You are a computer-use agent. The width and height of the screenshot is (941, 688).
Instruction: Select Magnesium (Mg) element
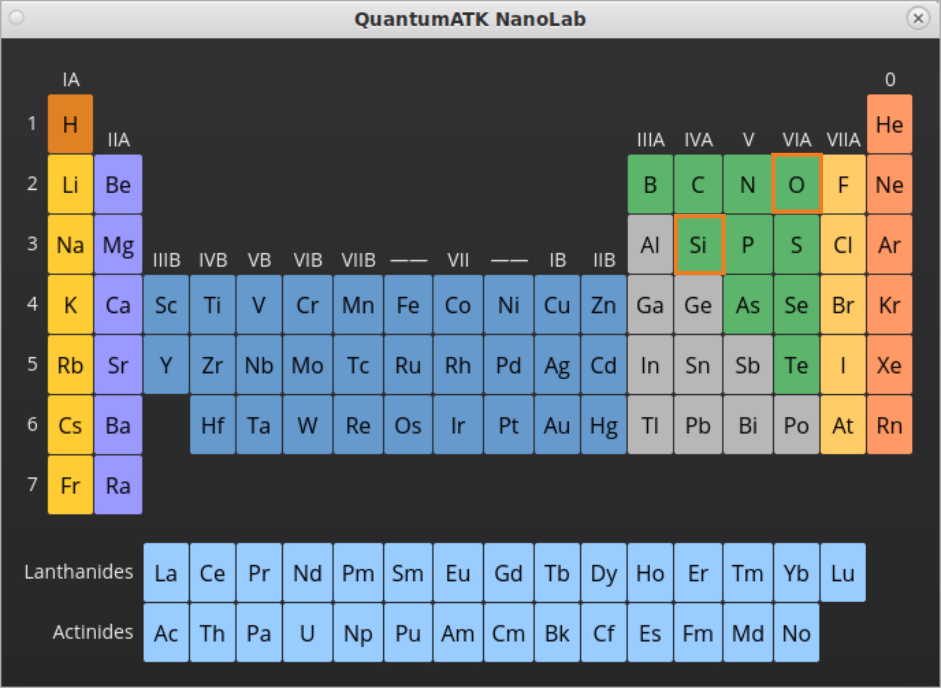[118, 244]
